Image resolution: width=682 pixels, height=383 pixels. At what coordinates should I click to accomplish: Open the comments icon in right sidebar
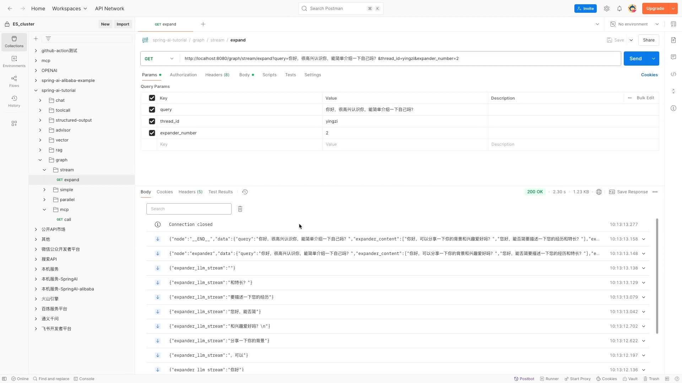(673, 57)
